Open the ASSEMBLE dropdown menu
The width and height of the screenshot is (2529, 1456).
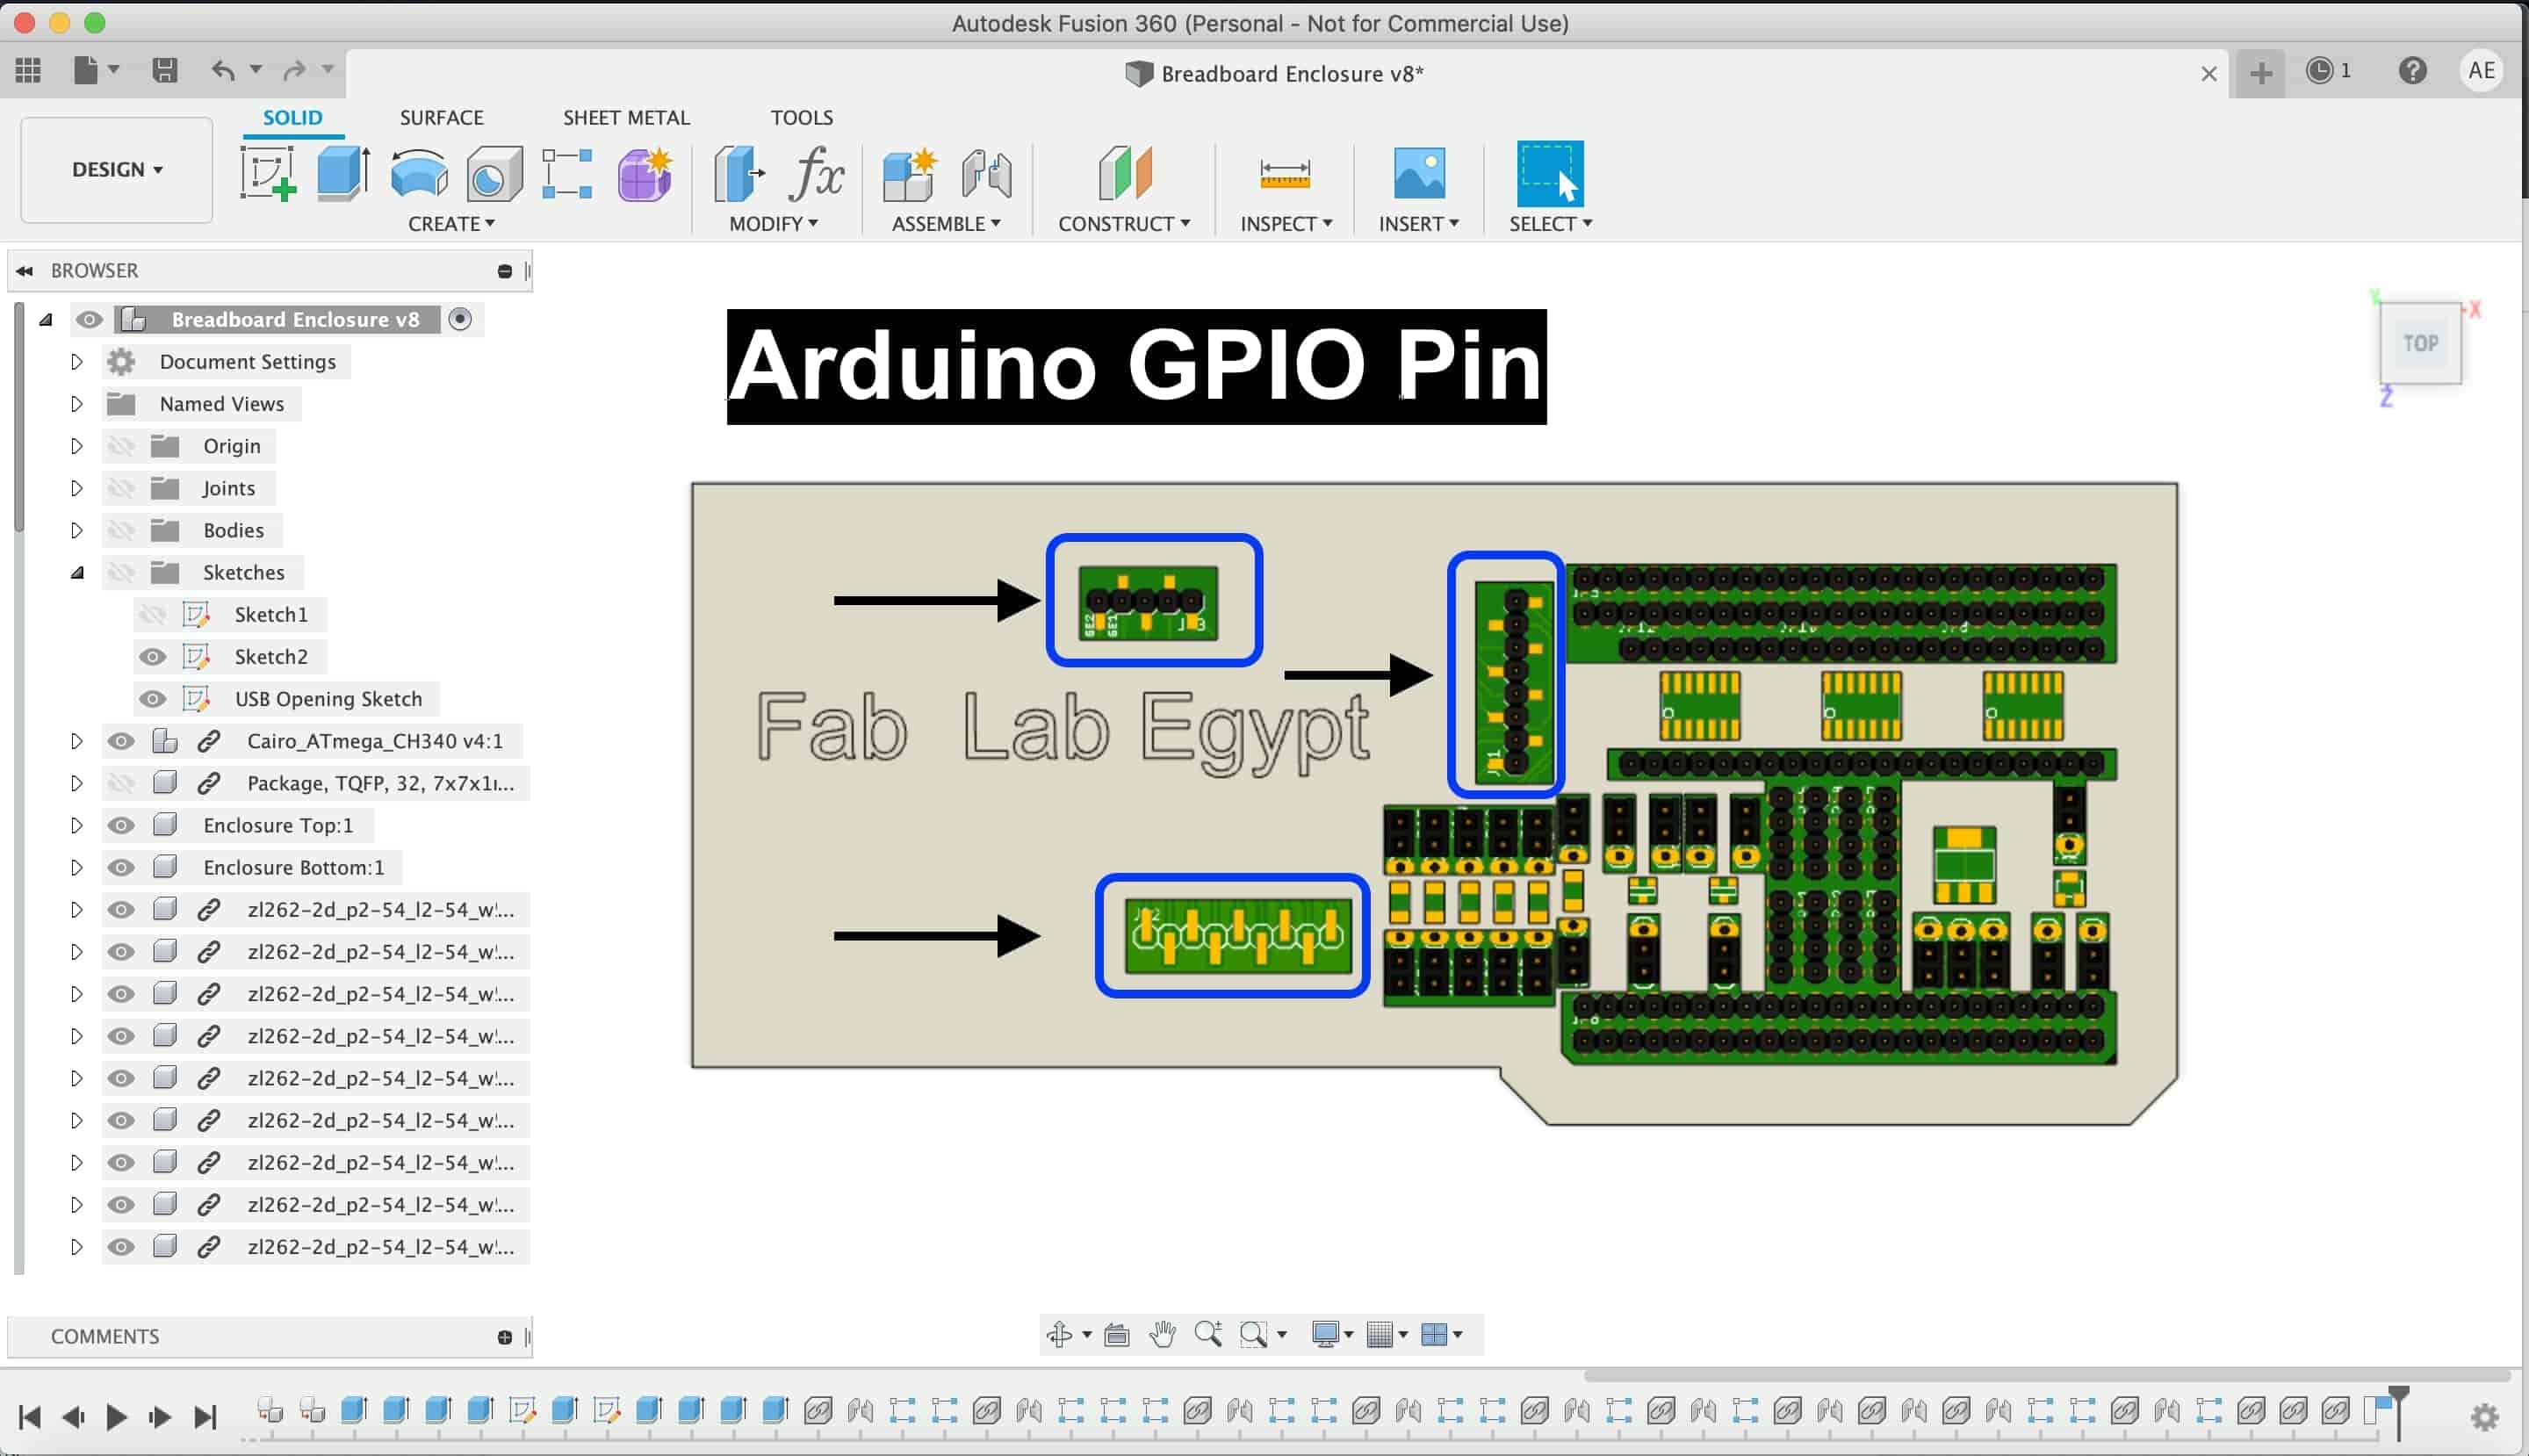pos(946,224)
